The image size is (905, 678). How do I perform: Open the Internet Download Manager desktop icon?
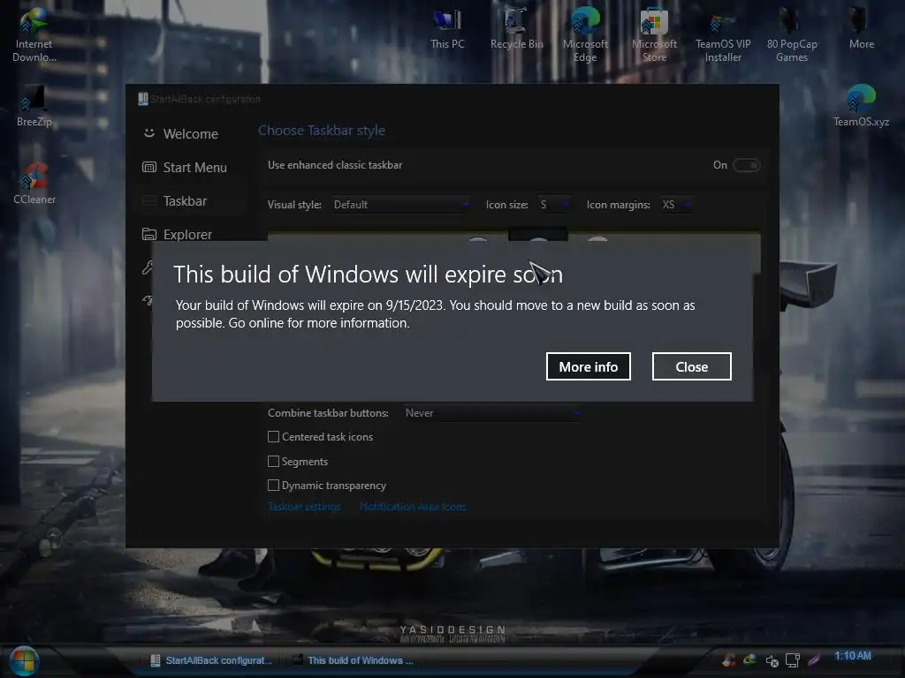(x=34, y=34)
